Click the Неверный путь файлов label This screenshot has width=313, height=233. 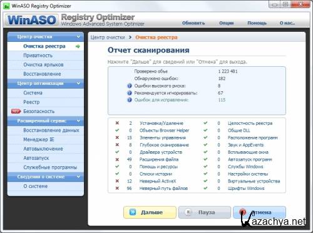pyautogui.click(x=163, y=188)
